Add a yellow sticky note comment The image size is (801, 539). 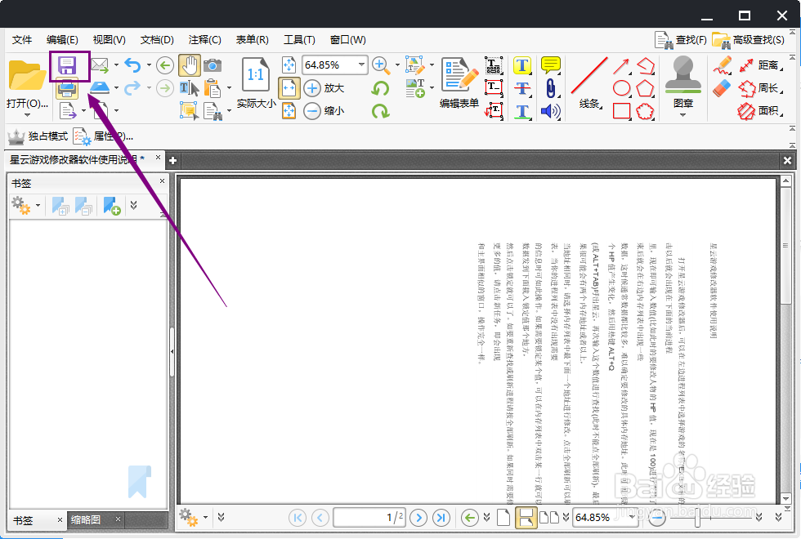[x=551, y=65]
